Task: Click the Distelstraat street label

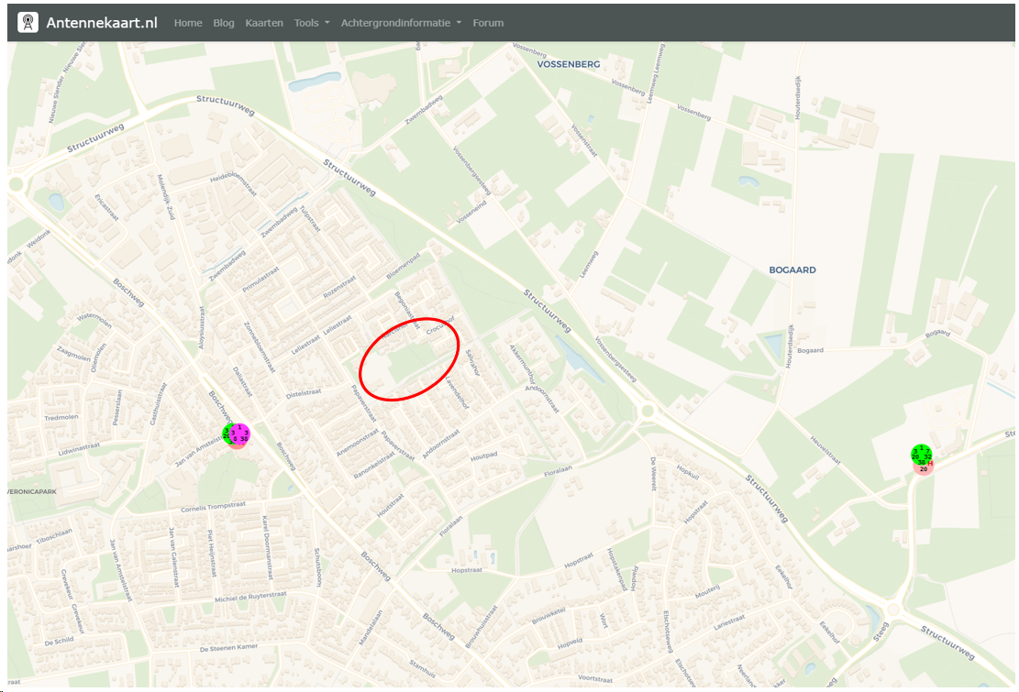Action: (305, 393)
